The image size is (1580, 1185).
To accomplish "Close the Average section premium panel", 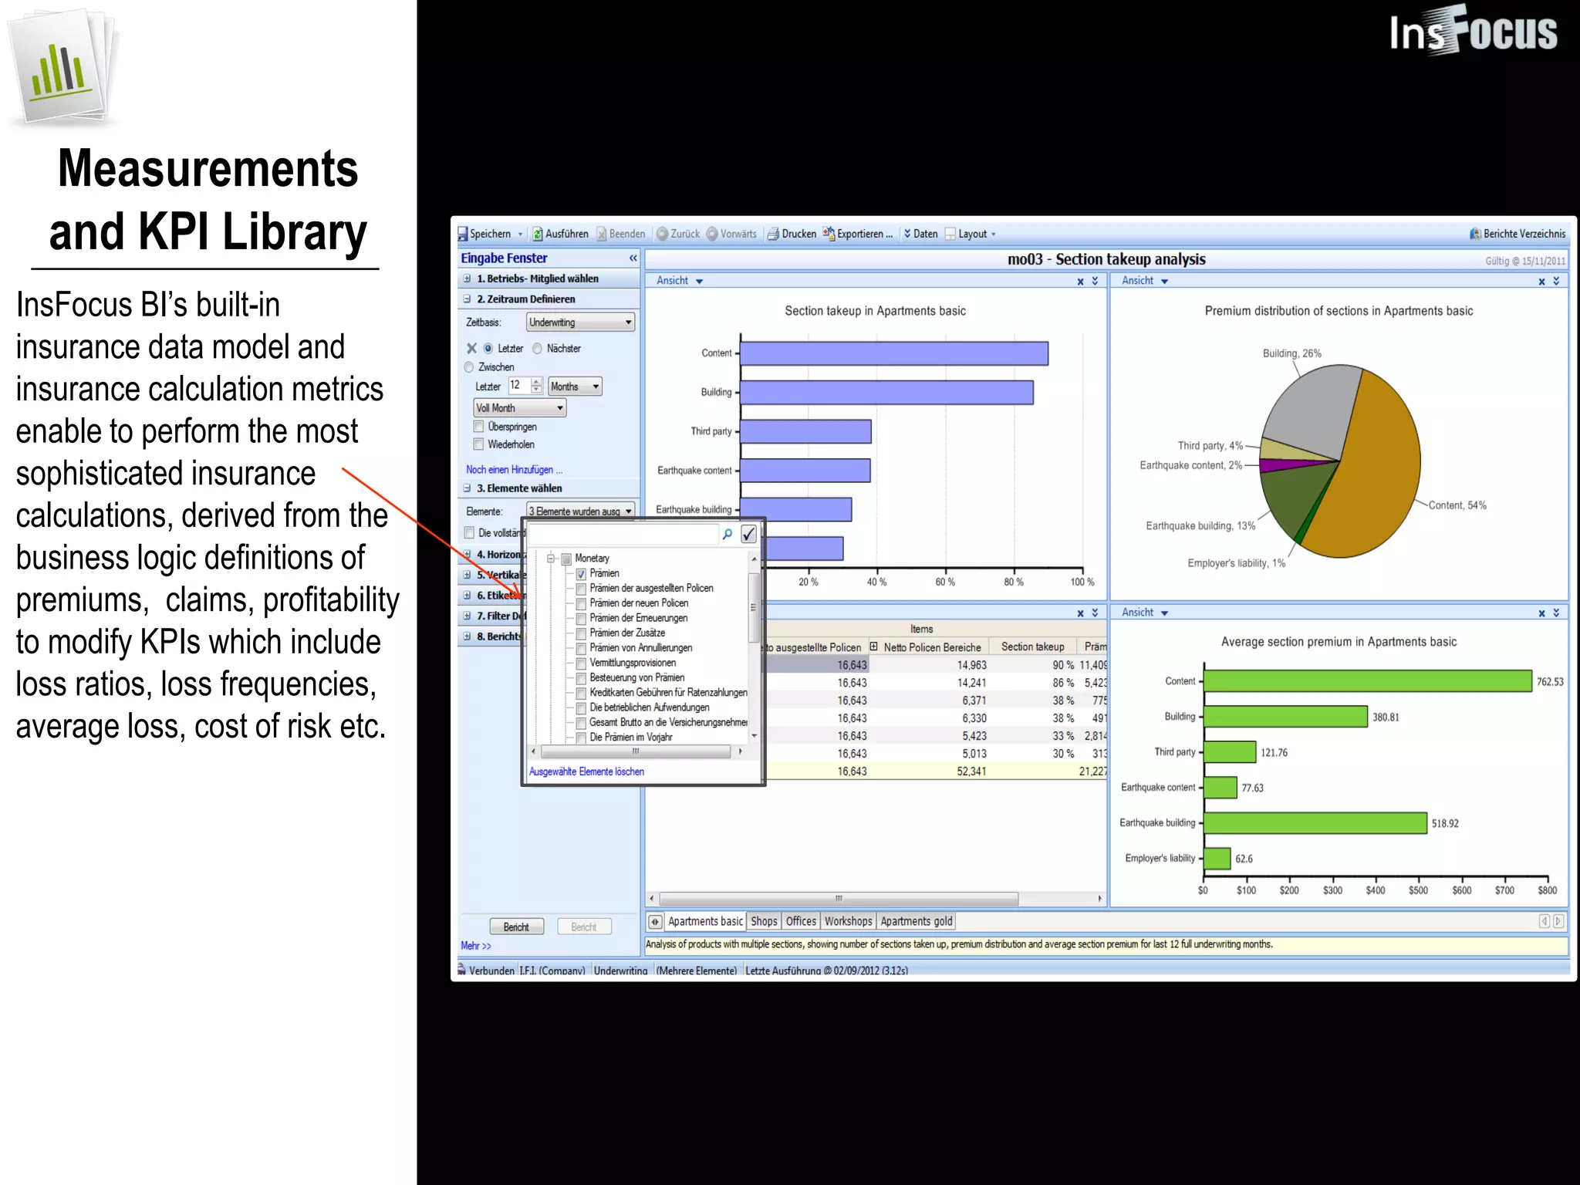I will (1541, 613).
